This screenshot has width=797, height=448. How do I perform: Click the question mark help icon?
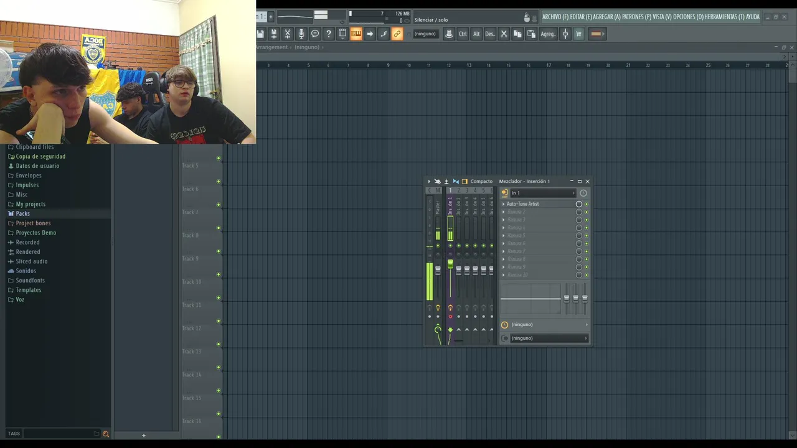[x=329, y=34]
